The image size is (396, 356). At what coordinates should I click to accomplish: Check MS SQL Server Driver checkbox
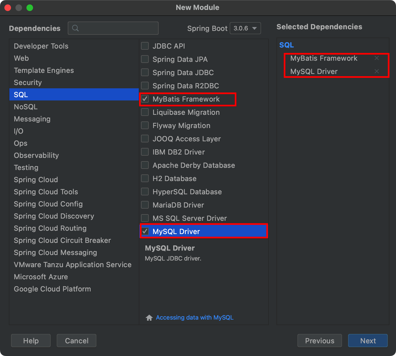click(x=145, y=218)
